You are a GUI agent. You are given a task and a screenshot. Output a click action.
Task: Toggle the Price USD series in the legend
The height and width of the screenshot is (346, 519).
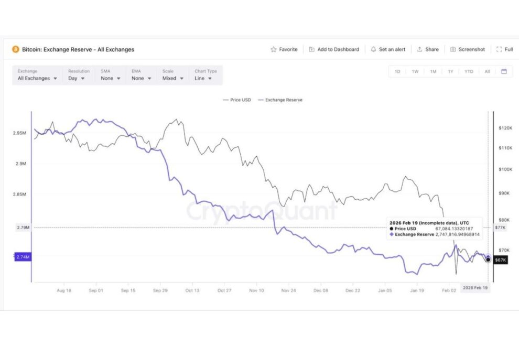pos(237,100)
